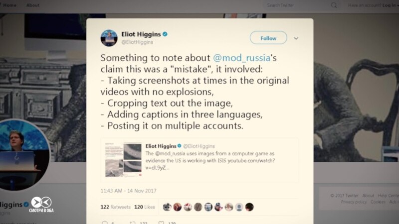Click the first liker avatar
Image resolution: width=399 pixels, height=224 pixels.
click(x=167, y=207)
